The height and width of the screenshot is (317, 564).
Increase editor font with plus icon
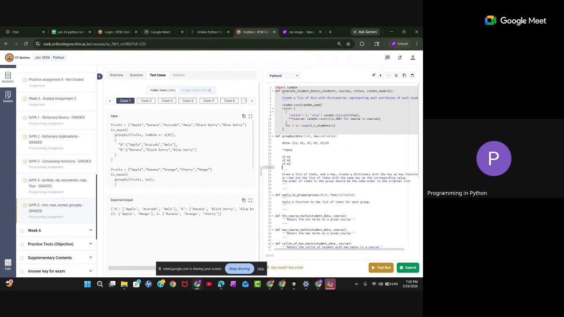(x=380, y=75)
